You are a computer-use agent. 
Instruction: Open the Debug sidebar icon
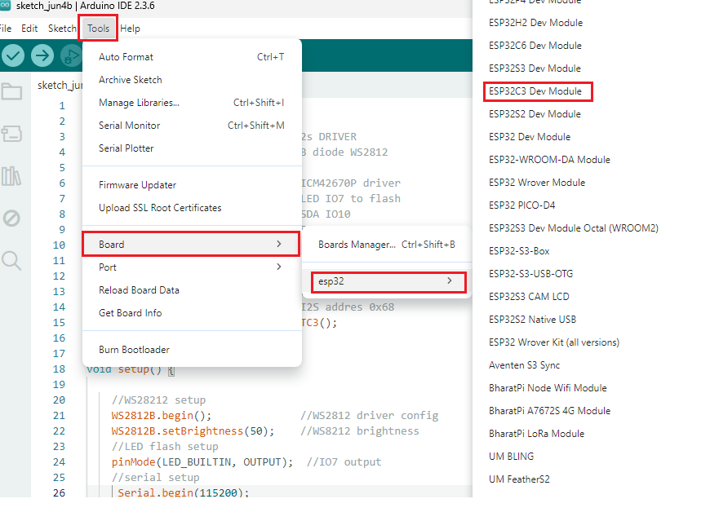(x=11, y=219)
